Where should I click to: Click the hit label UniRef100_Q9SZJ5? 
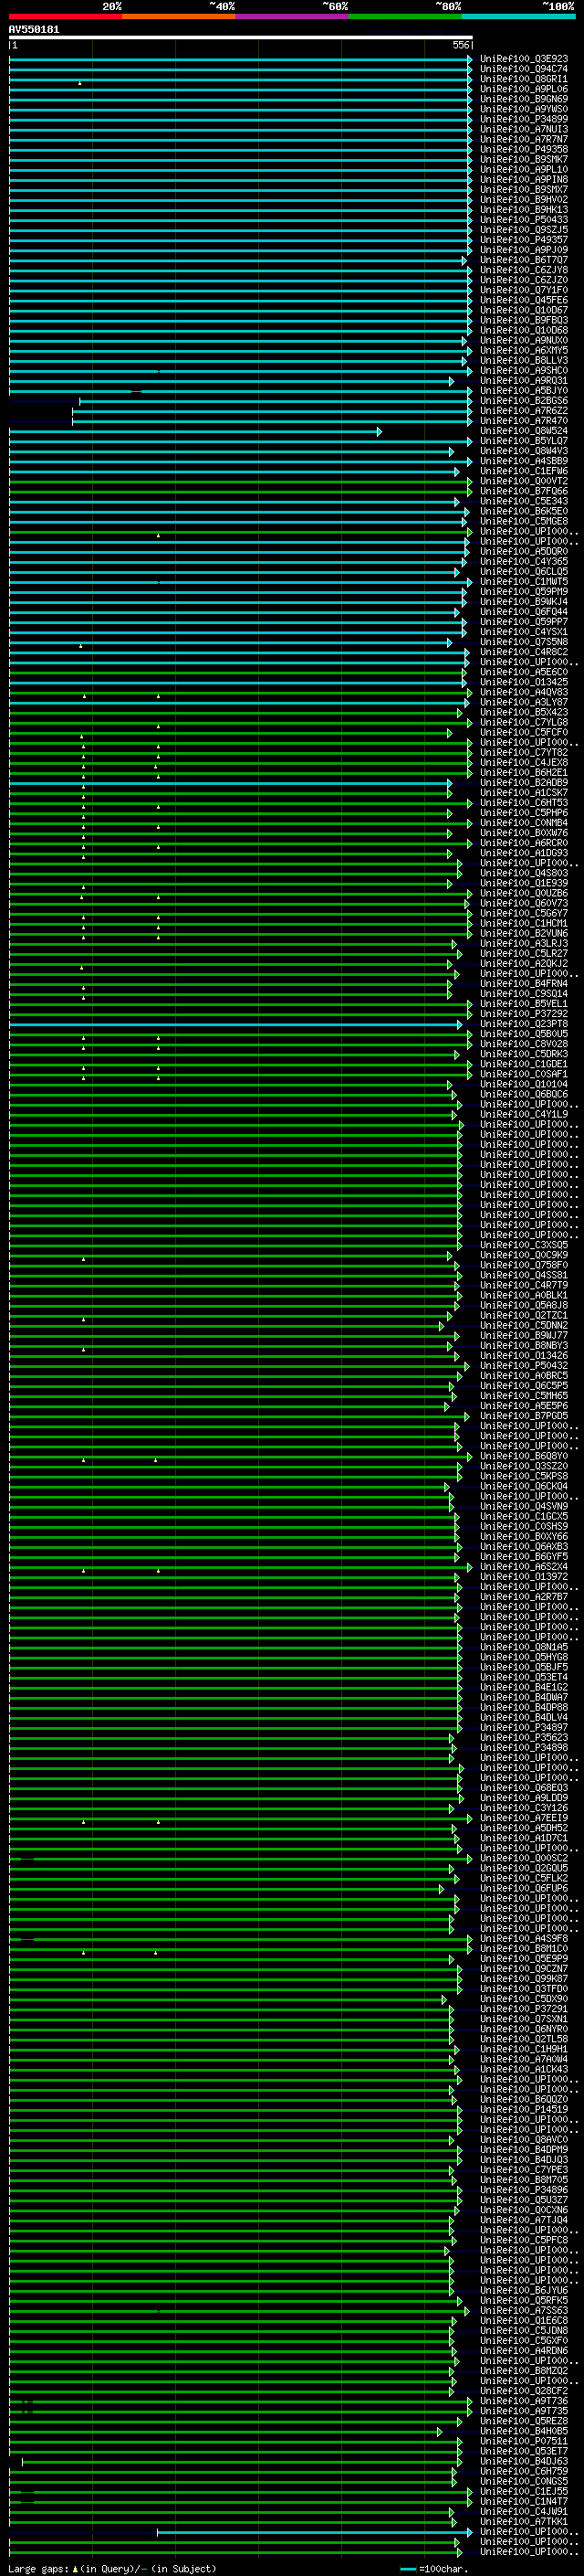pos(524,230)
